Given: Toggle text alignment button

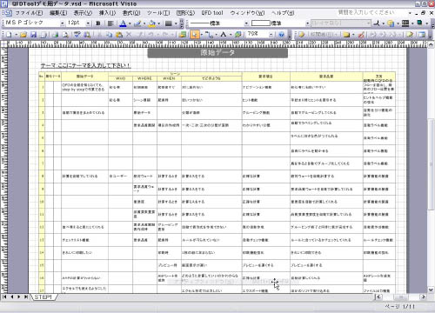Looking at the screenshot, I should [110, 23].
